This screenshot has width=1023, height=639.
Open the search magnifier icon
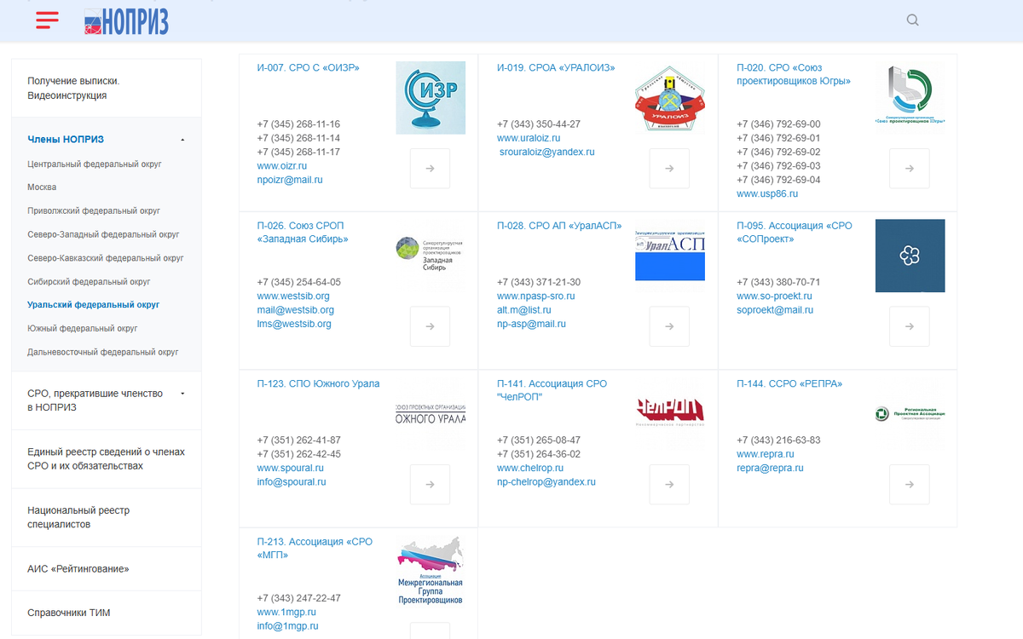click(x=913, y=20)
